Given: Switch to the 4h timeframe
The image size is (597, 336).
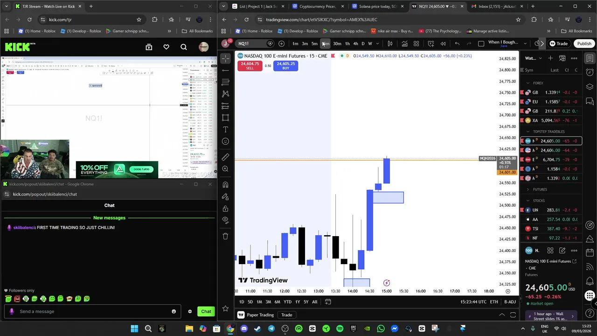Looking at the screenshot, I should [355, 44].
